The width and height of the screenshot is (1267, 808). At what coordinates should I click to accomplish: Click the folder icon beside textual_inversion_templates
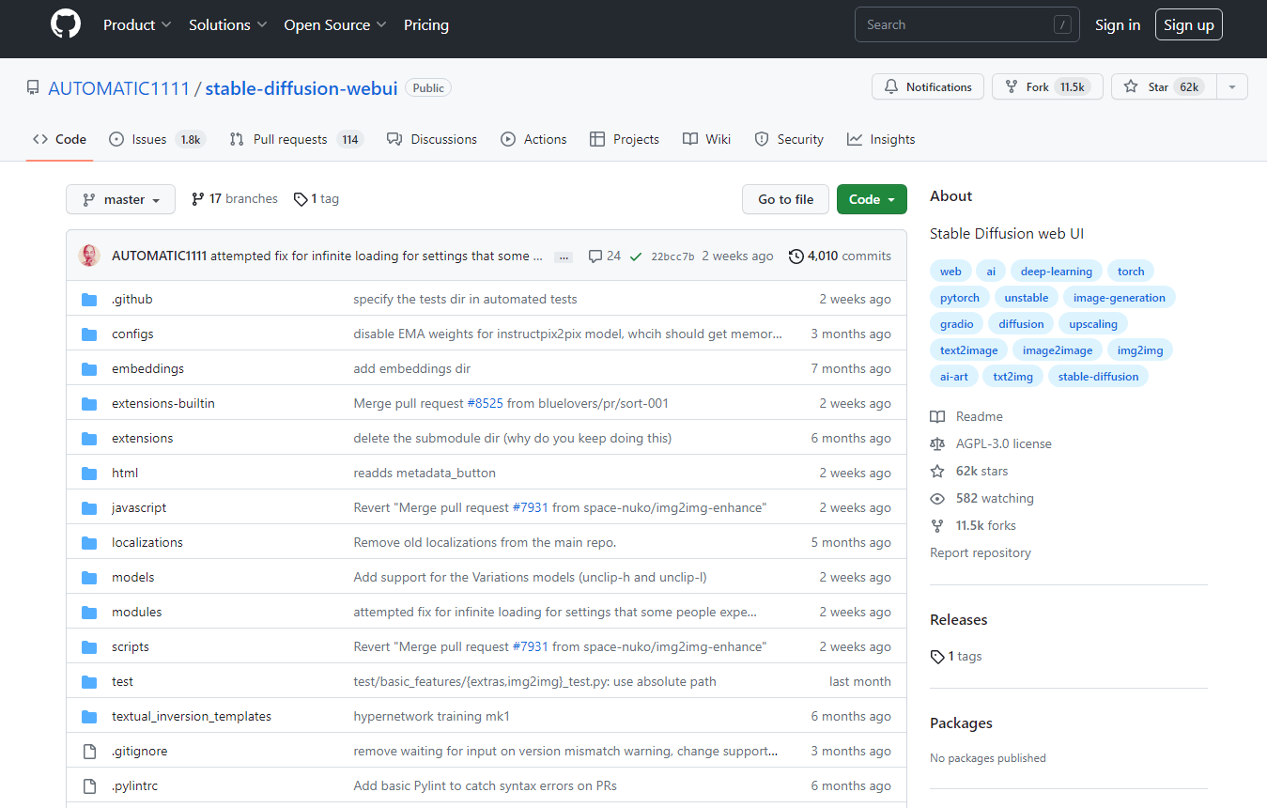pyautogui.click(x=89, y=717)
